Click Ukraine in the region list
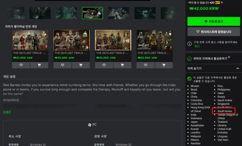This screenshot has height=146, width=242. click(x=222, y=126)
